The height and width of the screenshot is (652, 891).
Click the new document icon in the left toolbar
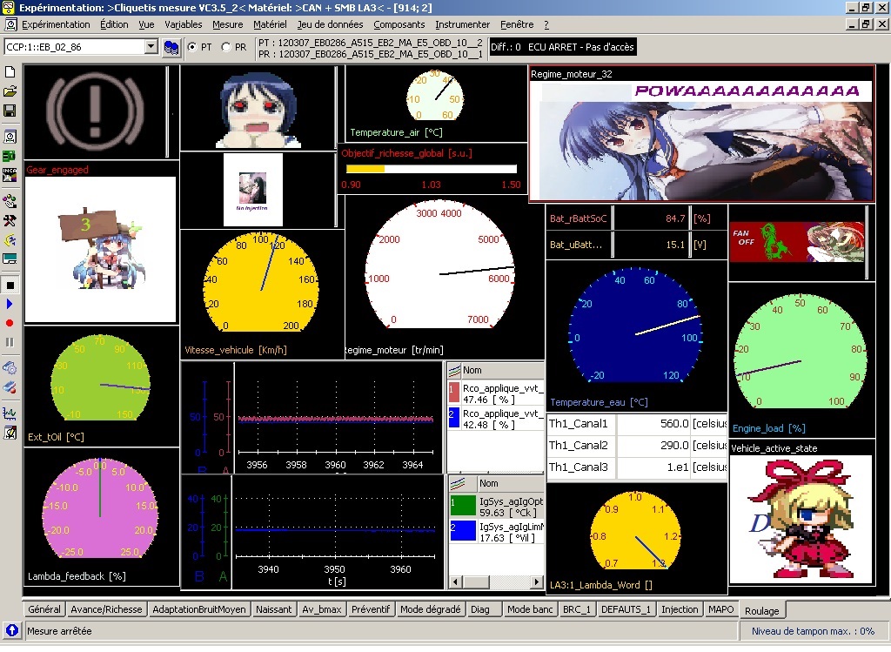(x=10, y=72)
